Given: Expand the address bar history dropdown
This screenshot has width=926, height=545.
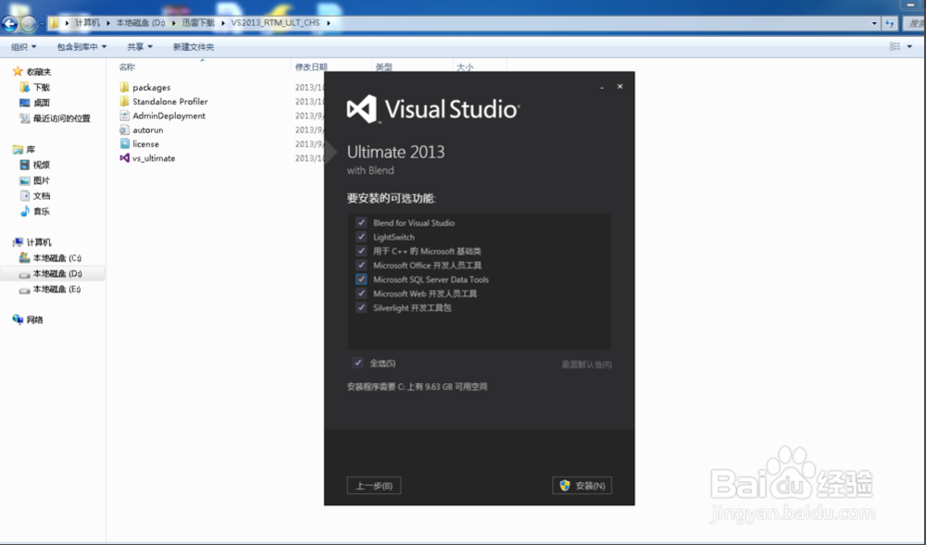Looking at the screenshot, I should [x=874, y=23].
